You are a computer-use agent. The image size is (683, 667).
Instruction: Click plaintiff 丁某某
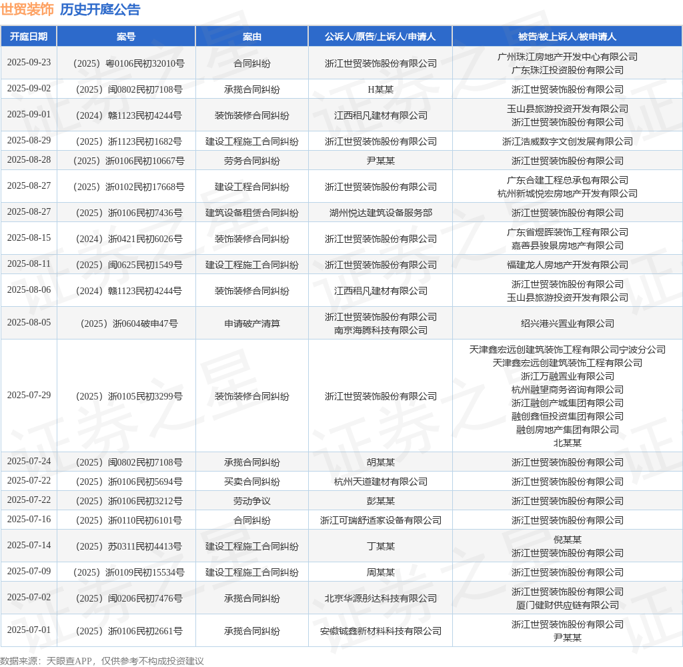pyautogui.click(x=380, y=546)
